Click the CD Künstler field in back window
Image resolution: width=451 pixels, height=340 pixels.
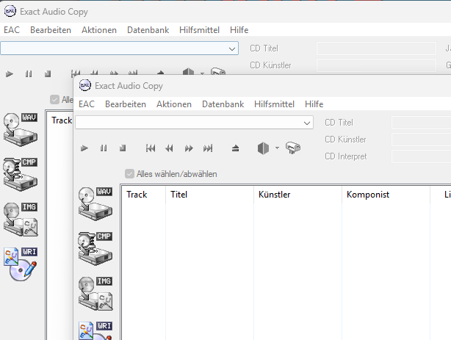click(x=376, y=65)
